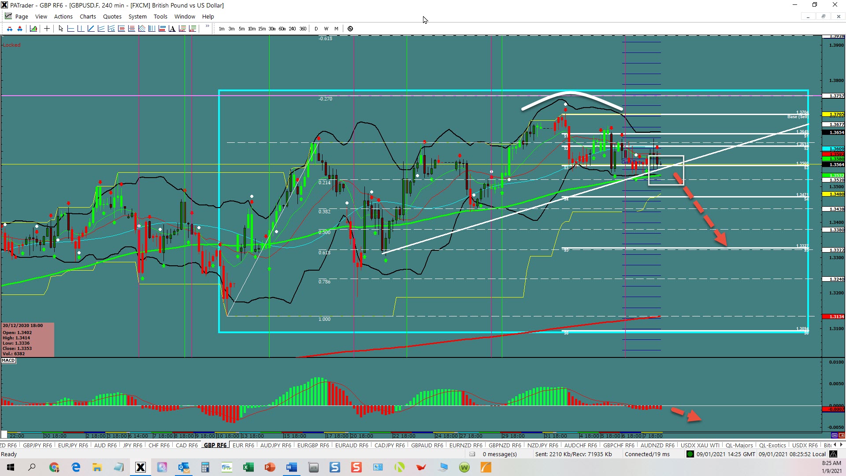Select the linear regression channel tool

click(111, 29)
